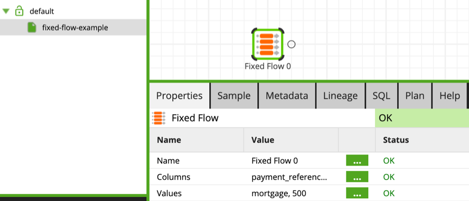This screenshot has height=201, width=469.
Task: Click the mortgage, 500 value cell
Action: [279, 193]
